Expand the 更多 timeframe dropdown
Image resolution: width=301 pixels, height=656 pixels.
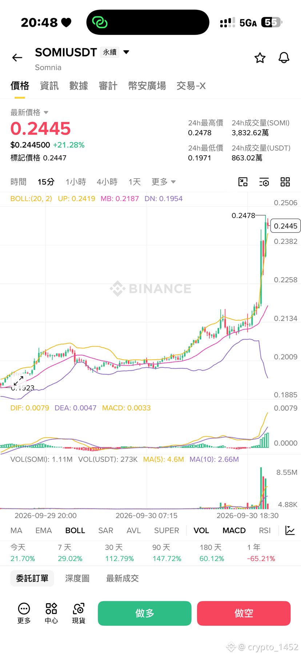click(164, 181)
